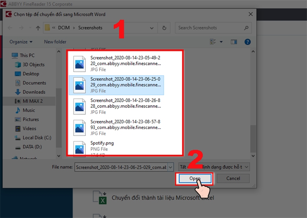Open the file type filter dropdown
The width and height of the screenshot is (307, 218).
214,167
